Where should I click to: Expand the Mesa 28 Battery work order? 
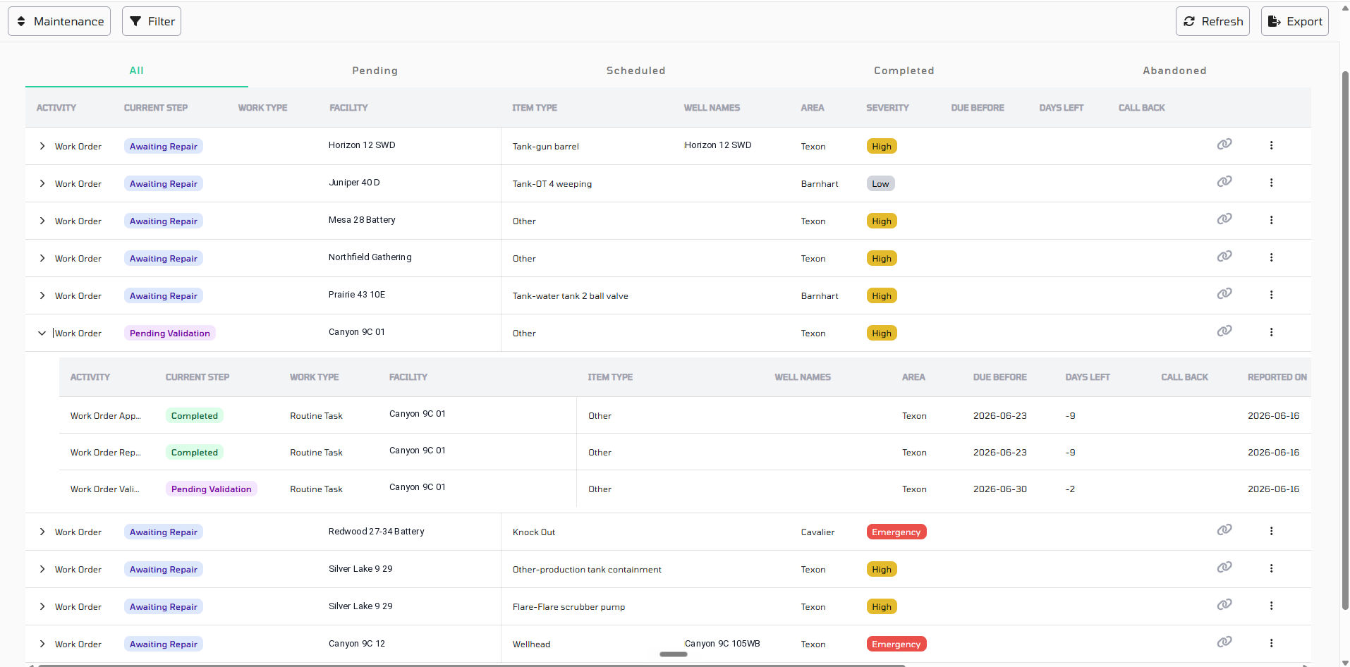pyautogui.click(x=42, y=221)
